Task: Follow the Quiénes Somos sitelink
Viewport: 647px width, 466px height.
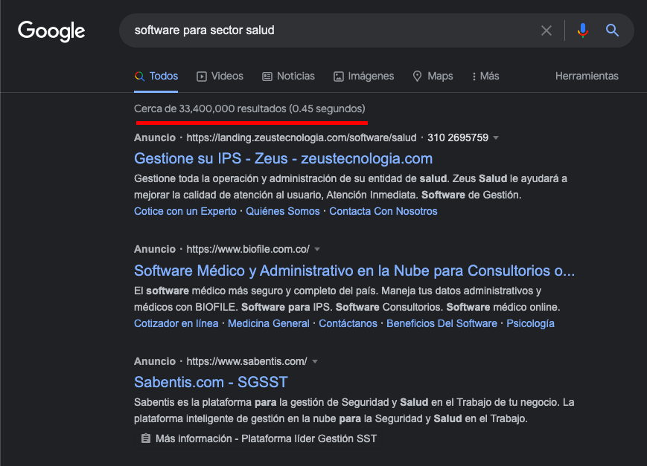Action: 283,211
